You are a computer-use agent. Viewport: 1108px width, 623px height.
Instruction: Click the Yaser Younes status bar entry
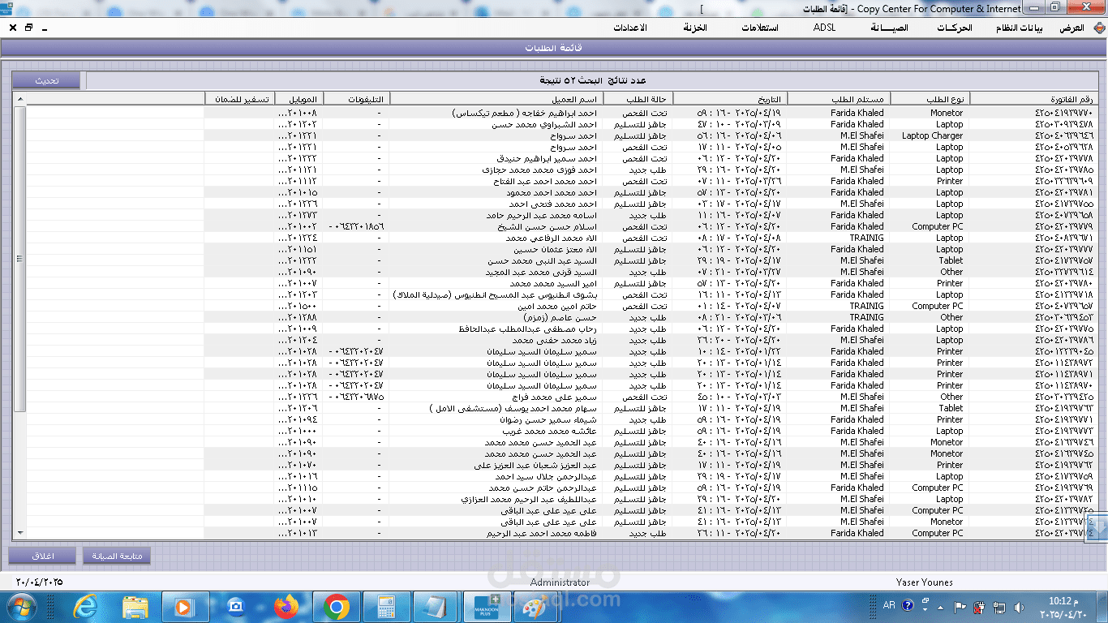tap(924, 582)
